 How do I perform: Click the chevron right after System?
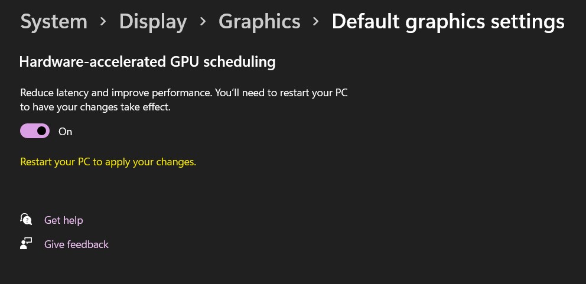tap(103, 22)
